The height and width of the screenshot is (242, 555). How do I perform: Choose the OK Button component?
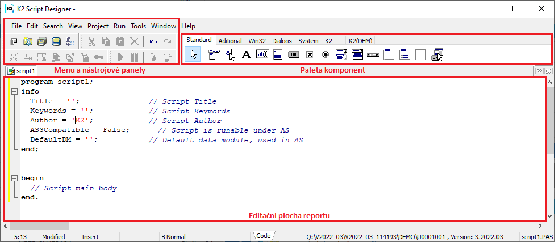(294, 54)
